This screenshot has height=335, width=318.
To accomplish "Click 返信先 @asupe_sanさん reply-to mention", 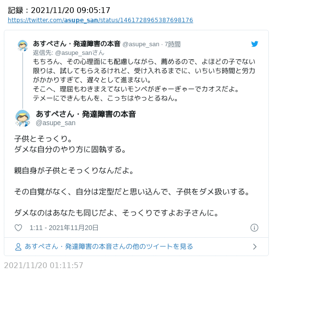I will (x=68, y=53).
